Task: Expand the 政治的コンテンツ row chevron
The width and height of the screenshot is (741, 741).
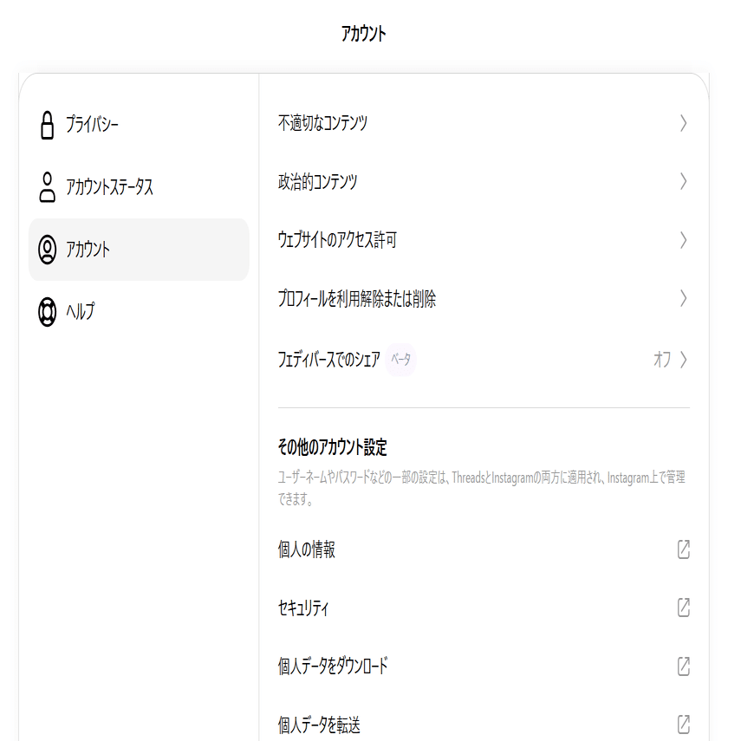Action: 685,183
